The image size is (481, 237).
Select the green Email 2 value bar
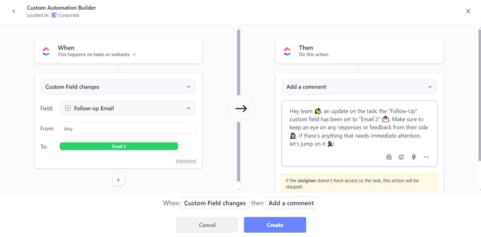click(x=119, y=146)
